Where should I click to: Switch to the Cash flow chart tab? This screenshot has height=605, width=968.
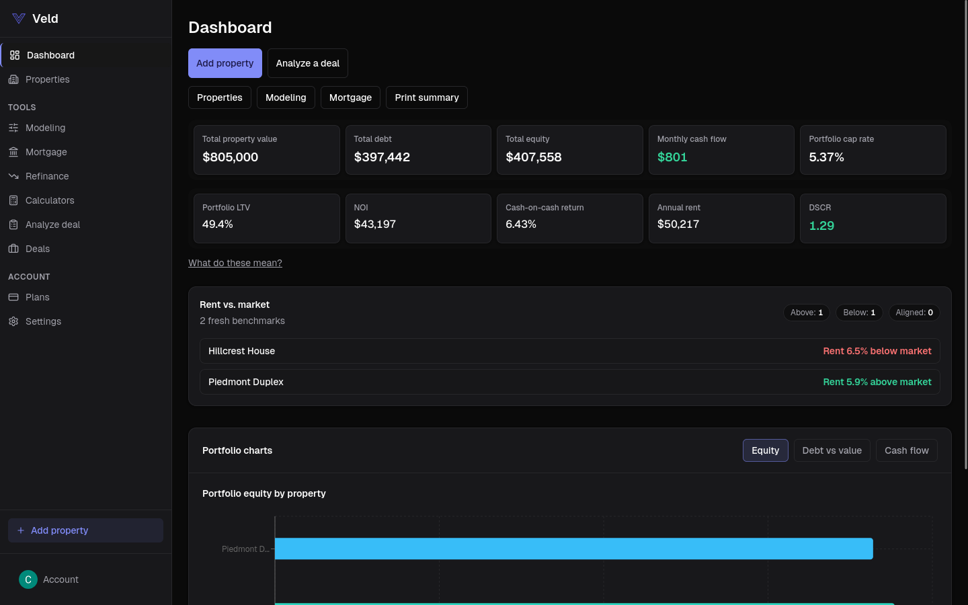906,450
